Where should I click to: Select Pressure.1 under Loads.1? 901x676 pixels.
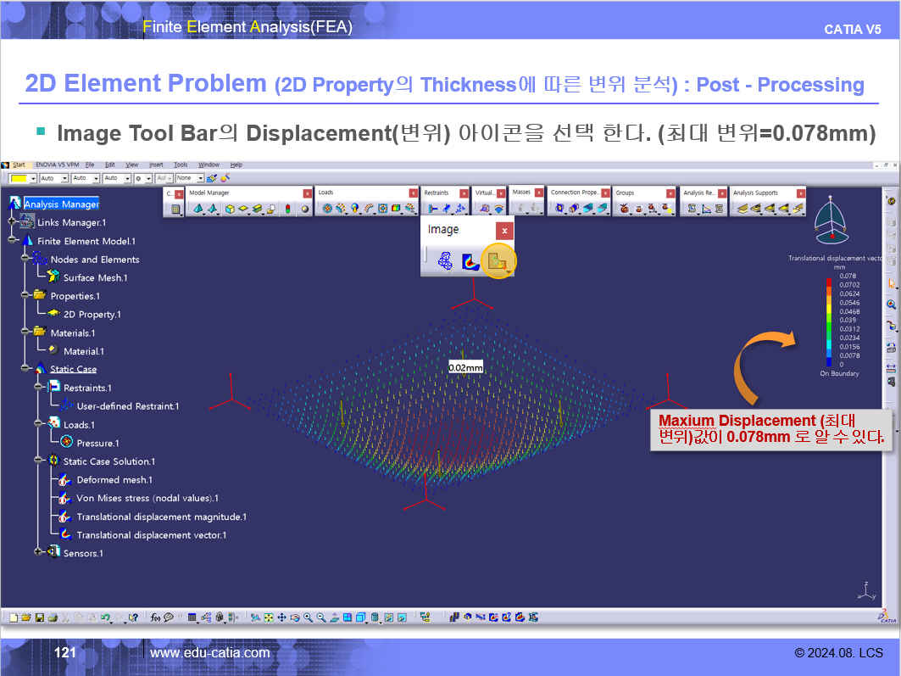coord(97,443)
